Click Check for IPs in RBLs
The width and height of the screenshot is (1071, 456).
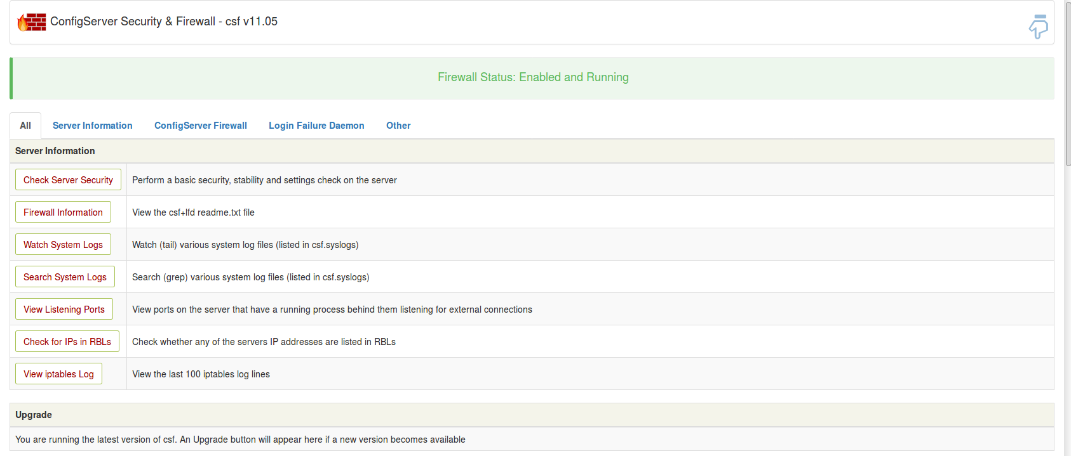[67, 342]
